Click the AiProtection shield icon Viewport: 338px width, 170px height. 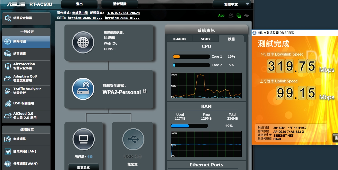[x=8, y=66]
